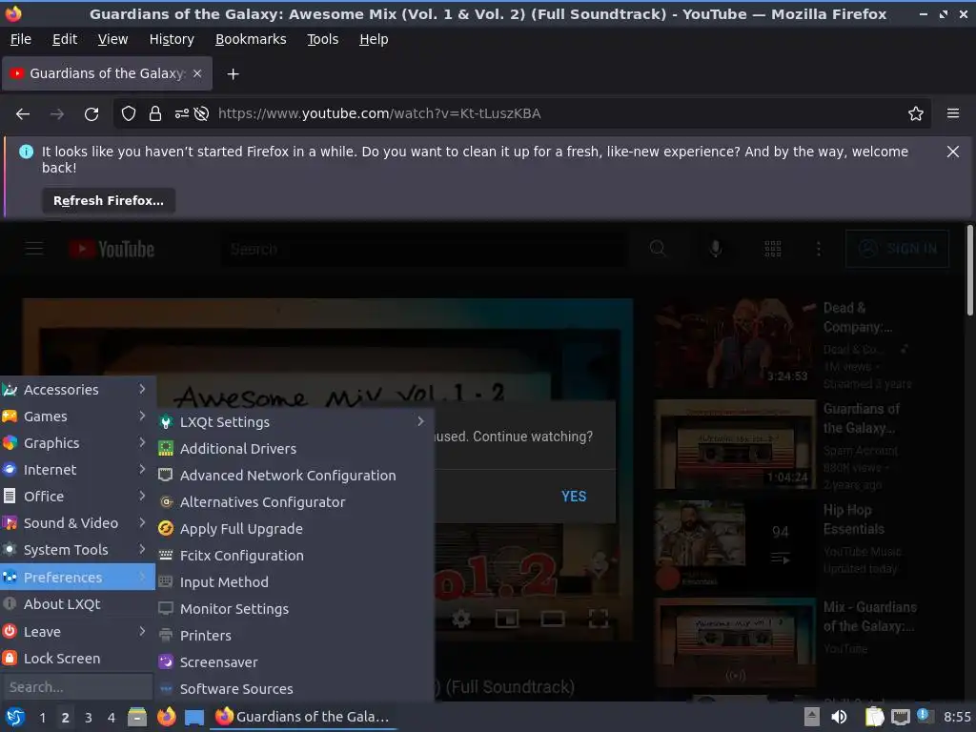Expand LXQt Settings submenu

[294, 422]
